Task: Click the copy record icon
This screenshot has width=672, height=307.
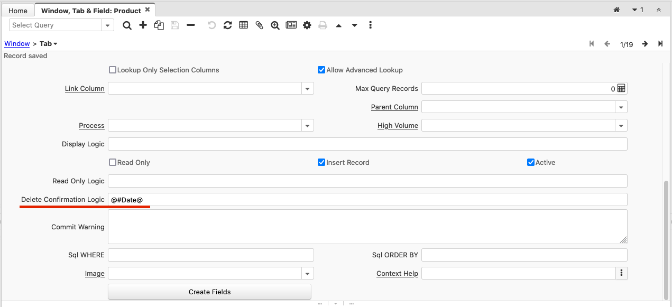Action: click(159, 25)
